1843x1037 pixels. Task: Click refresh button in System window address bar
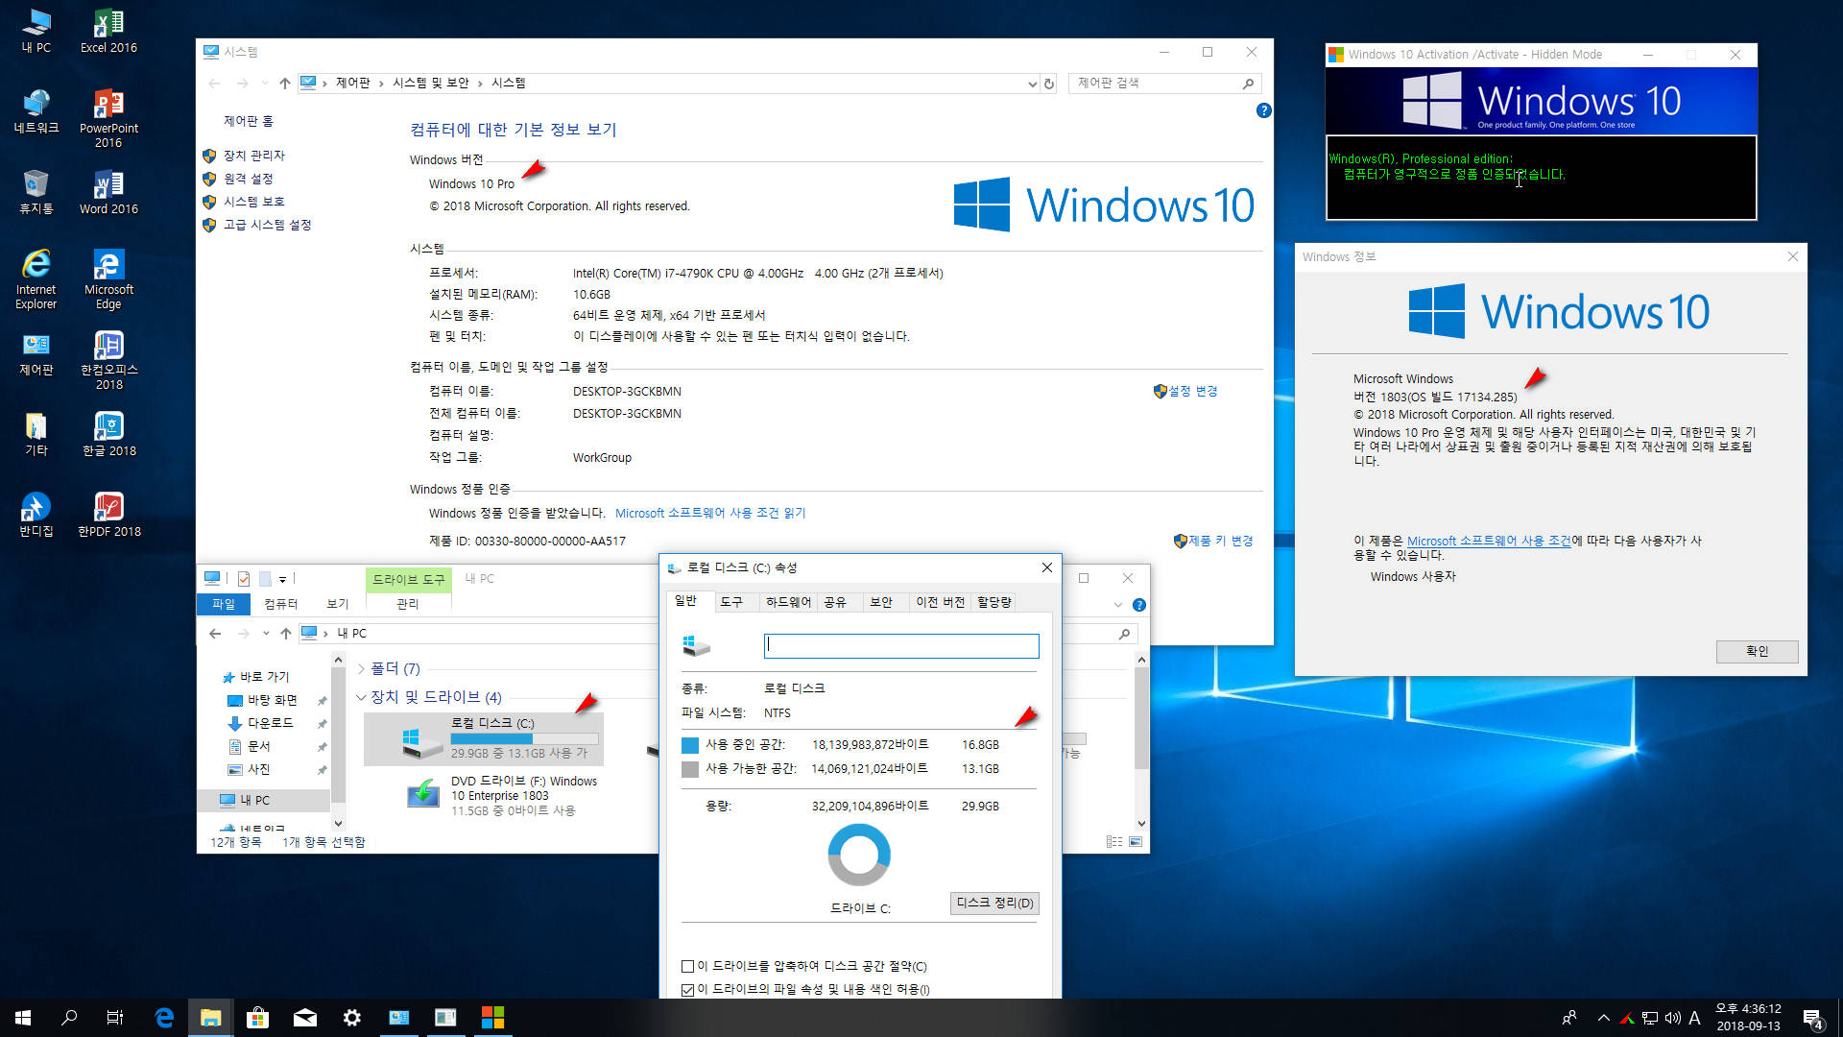click(x=1049, y=84)
